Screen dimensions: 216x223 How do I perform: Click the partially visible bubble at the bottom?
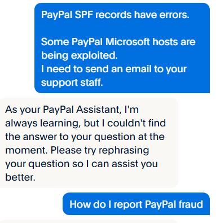89,221
